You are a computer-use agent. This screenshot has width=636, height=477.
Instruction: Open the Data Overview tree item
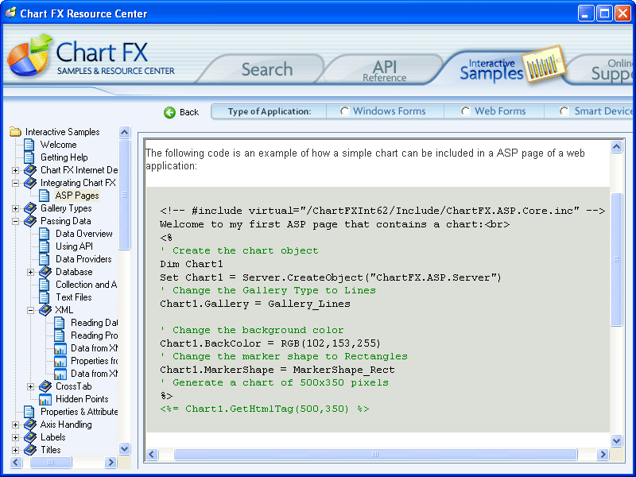(83, 234)
